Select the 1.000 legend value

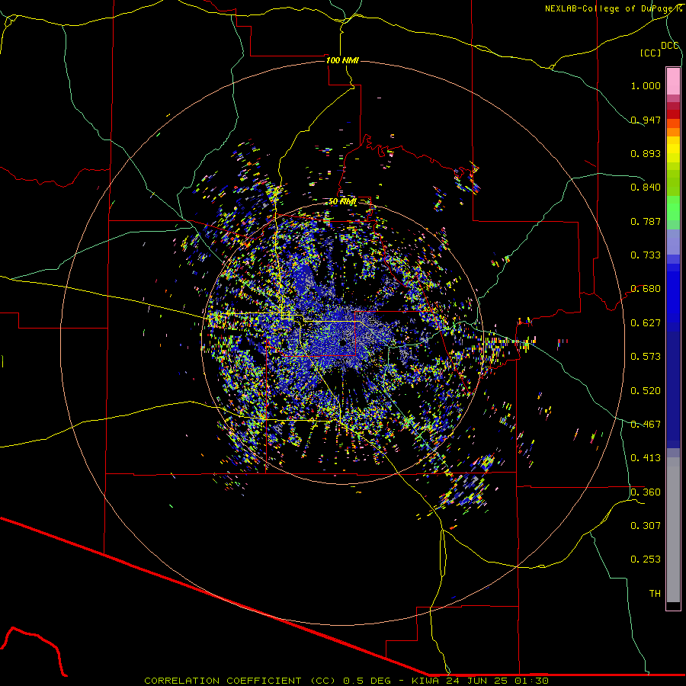point(646,85)
